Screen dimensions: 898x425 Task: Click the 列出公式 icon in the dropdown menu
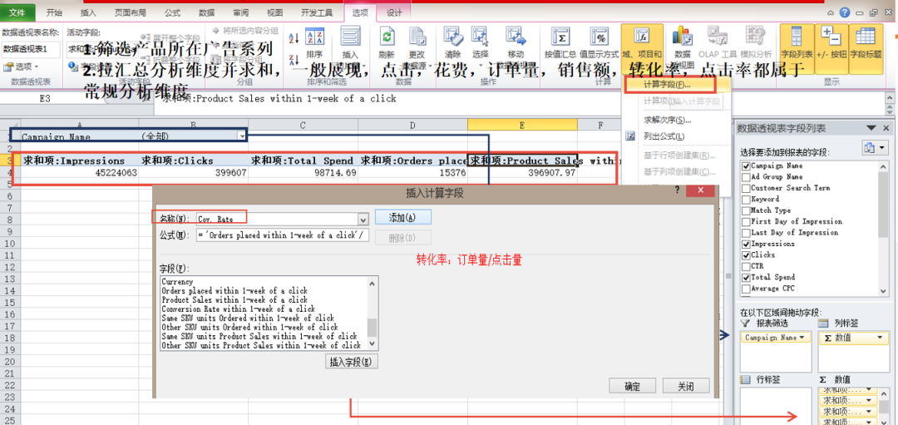(x=631, y=136)
